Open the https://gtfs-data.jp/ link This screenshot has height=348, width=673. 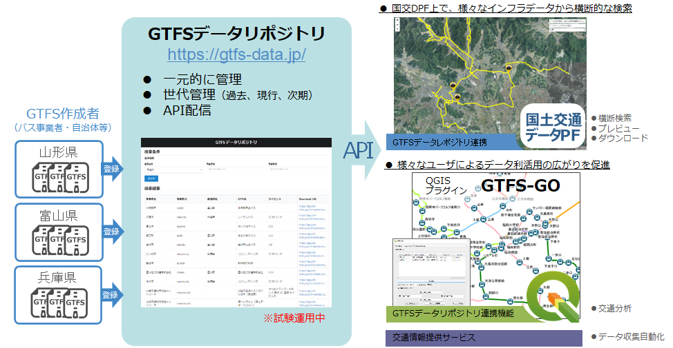[x=236, y=55]
